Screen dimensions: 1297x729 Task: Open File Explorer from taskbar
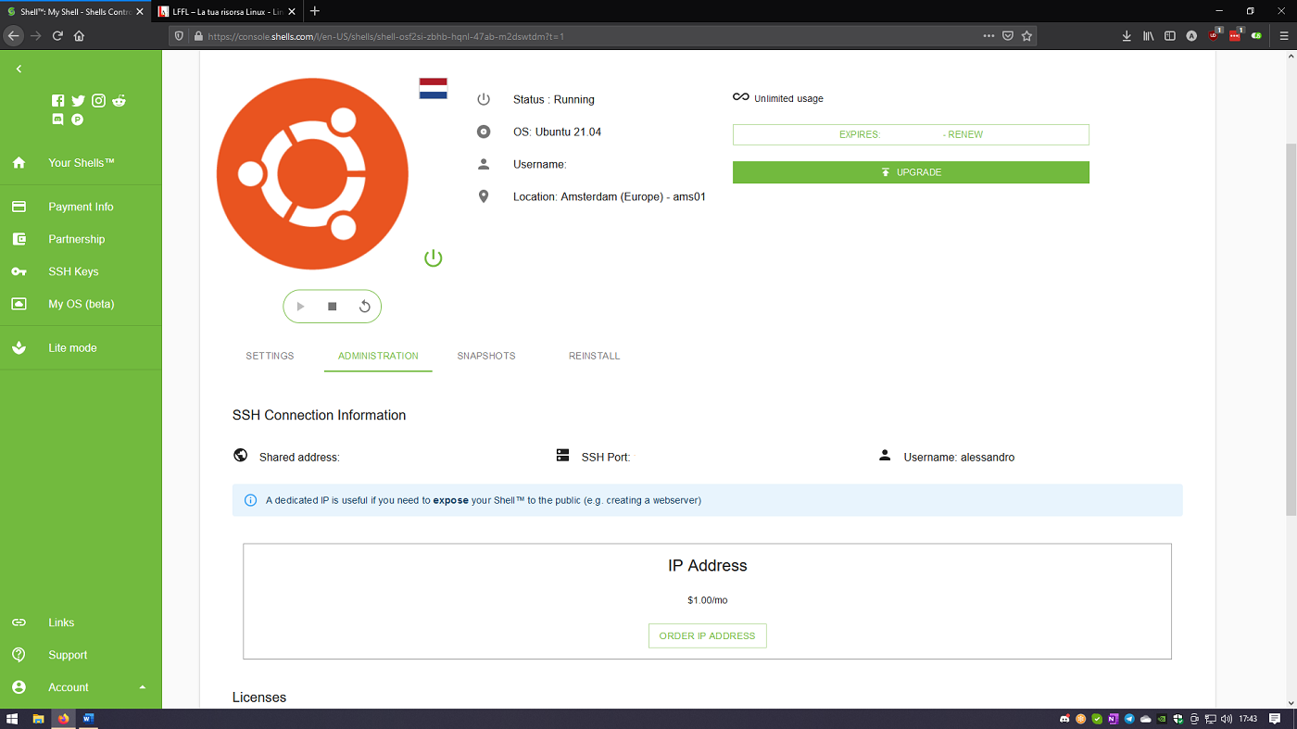(x=39, y=719)
